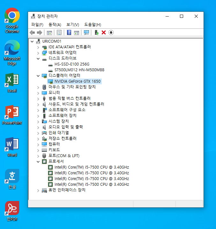216x229 pixels.
Task: Click the 사운드, 비디오 및 게임 컨트롤러 speaker icon
Action: [44, 104]
